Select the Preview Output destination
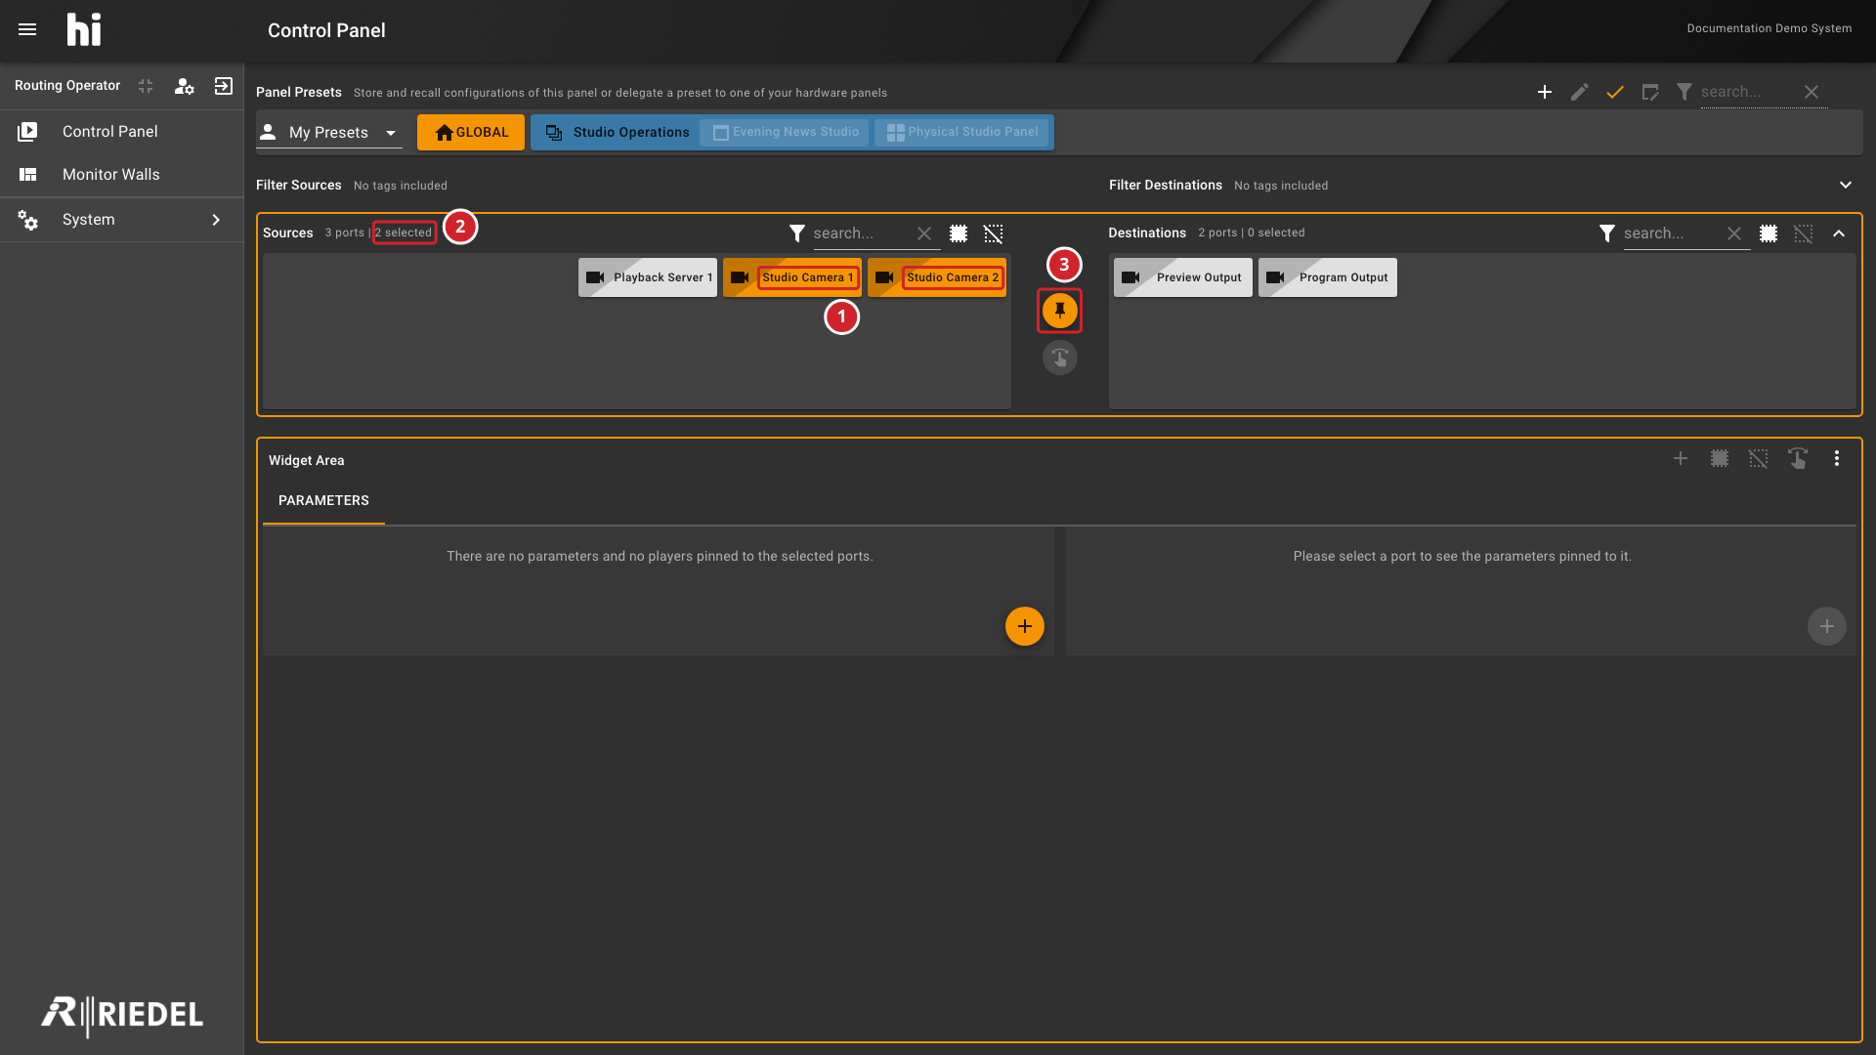Viewport: 1876px width, 1055px height. coord(1183,277)
